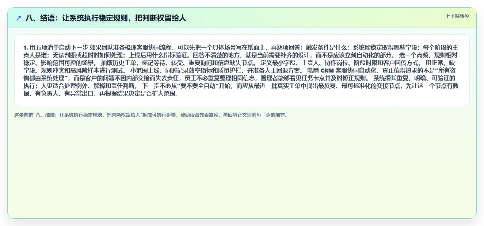Click the step paragraph starting "1. 用五项清单启动下一步"
This screenshot has width=484, height=226.
coord(241,70)
